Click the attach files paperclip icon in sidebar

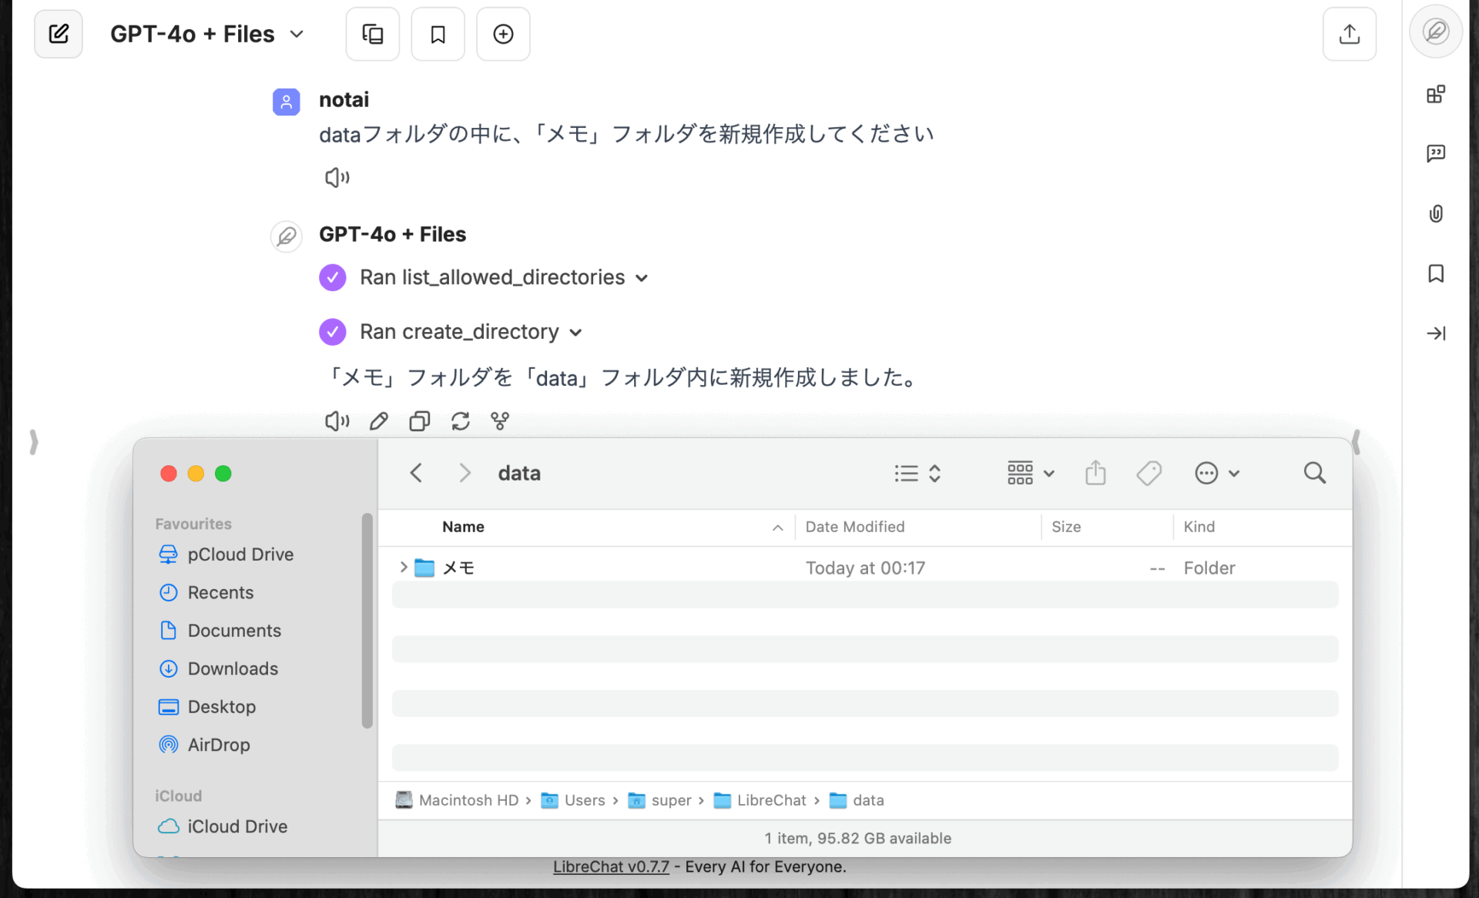(1435, 213)
